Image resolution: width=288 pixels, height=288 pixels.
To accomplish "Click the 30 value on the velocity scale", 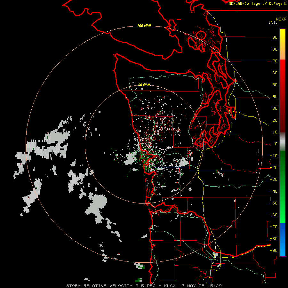I will (275, 108).
